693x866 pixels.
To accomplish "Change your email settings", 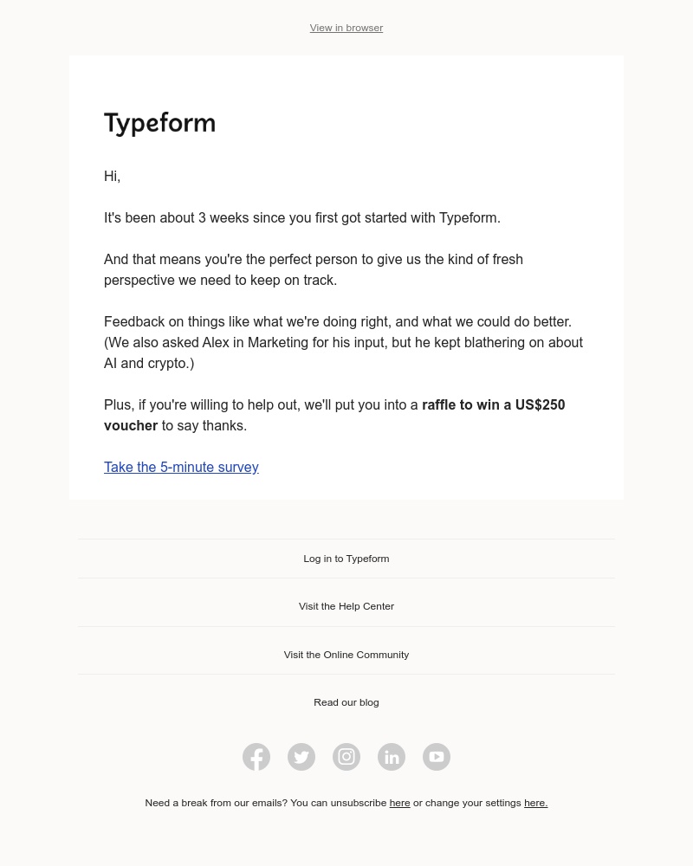I will (x=535, y=803).
